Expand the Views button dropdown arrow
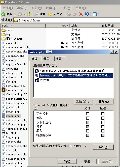Screen dimensions: 120x167 98,14
